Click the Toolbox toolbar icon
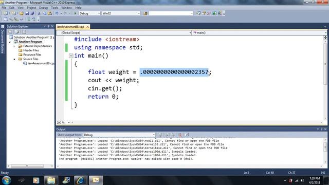The width and height of the screenshot is (329, 185). click(209, 13)
